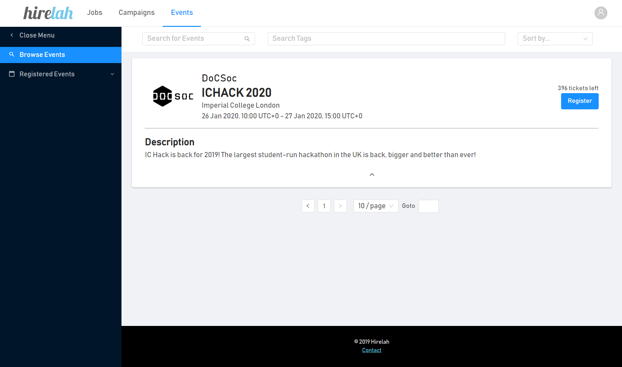
Task: Click the Registered Events calendar icon
Action: [12, 74]
